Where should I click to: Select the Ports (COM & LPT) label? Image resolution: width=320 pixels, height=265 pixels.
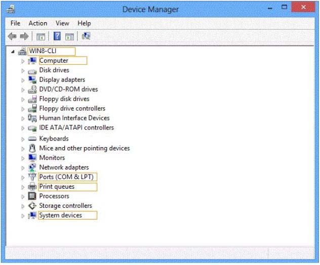click(x=66, y=176)
